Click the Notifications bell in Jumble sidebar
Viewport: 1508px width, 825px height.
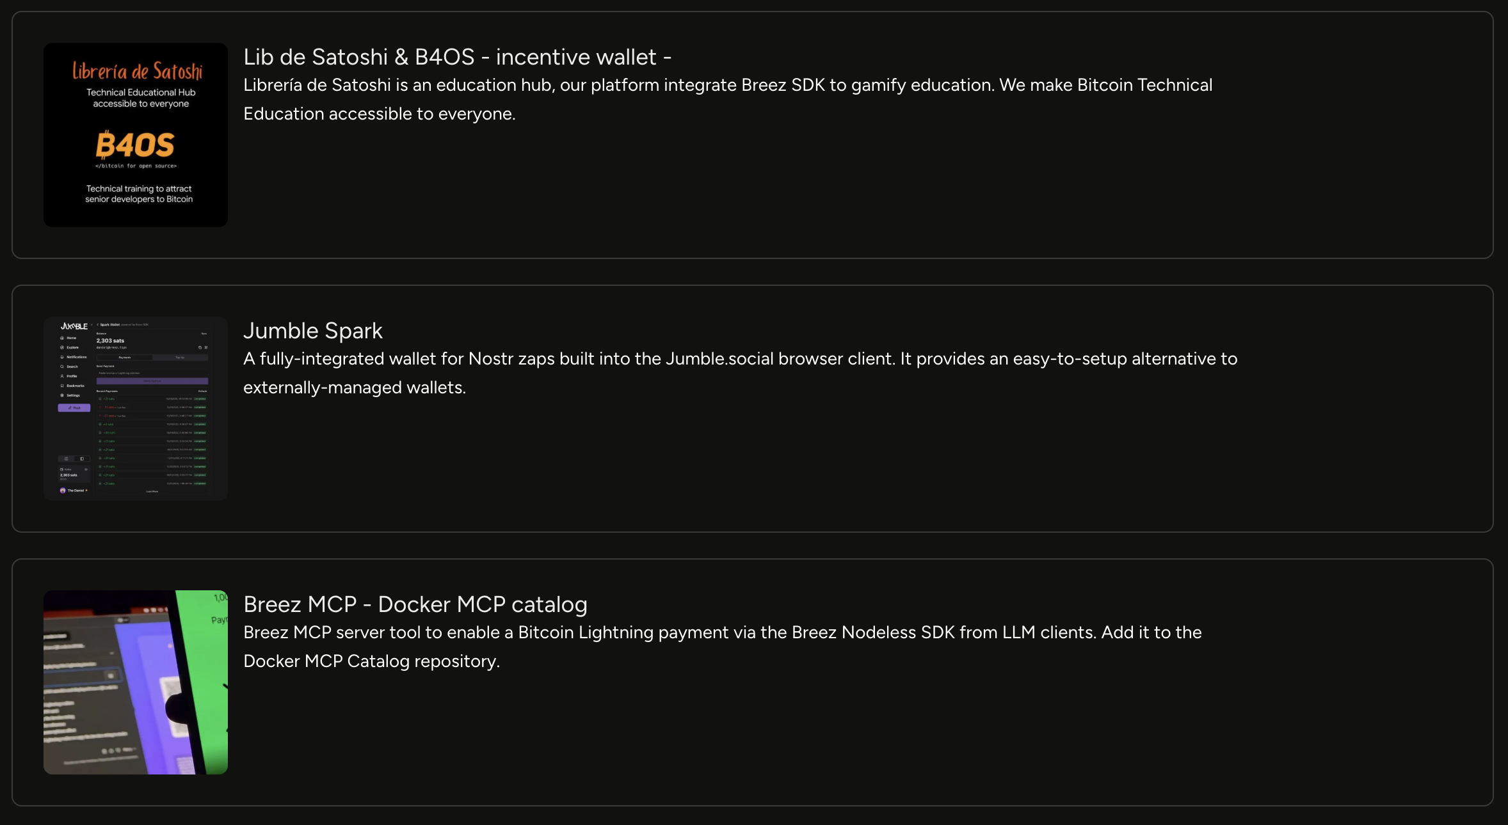63,357
